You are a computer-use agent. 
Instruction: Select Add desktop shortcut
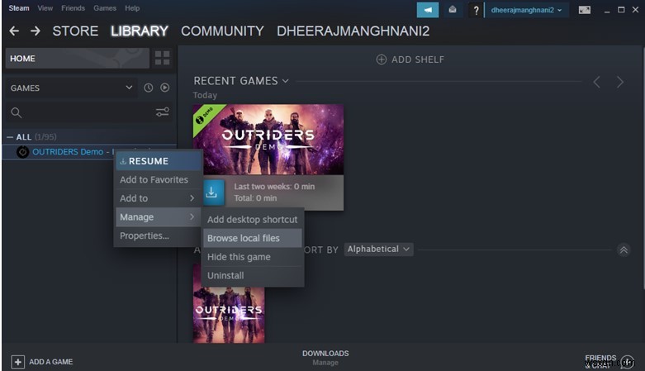pos(252,220)
